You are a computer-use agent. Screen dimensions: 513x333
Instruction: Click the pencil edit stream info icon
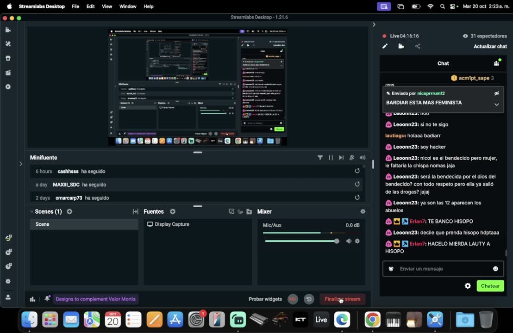pyautogui.click(x=385, y=46)
